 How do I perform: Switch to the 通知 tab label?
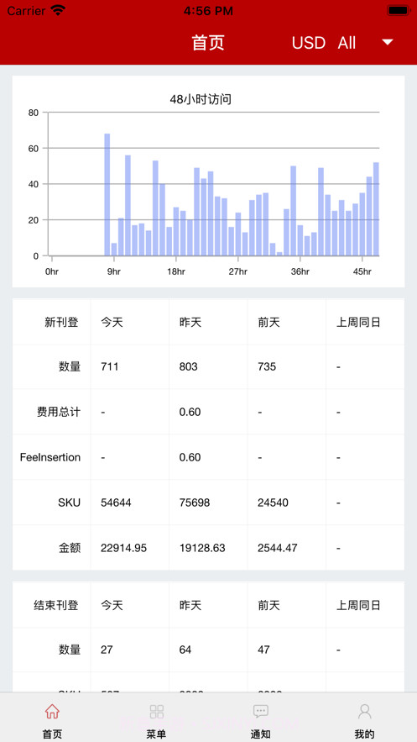261,734
